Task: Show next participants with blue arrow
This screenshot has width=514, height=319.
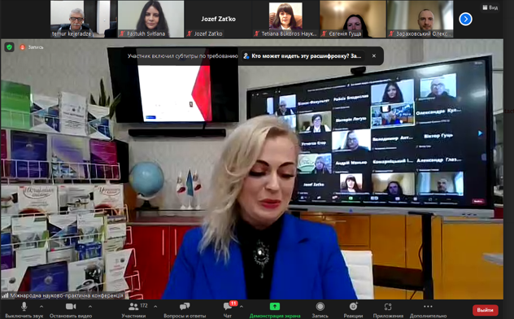Action: pos(465,19)
